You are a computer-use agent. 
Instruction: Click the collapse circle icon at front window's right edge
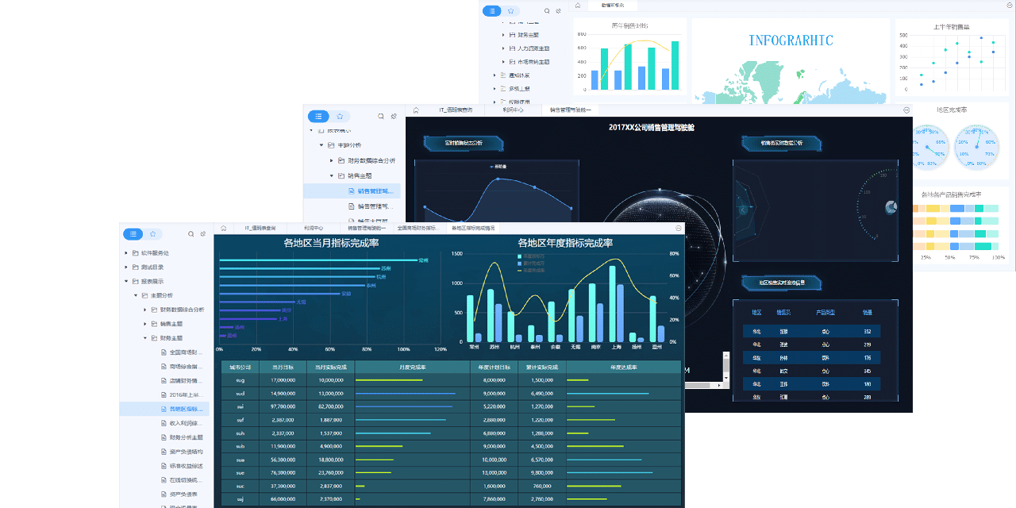(x=678, y=228)
